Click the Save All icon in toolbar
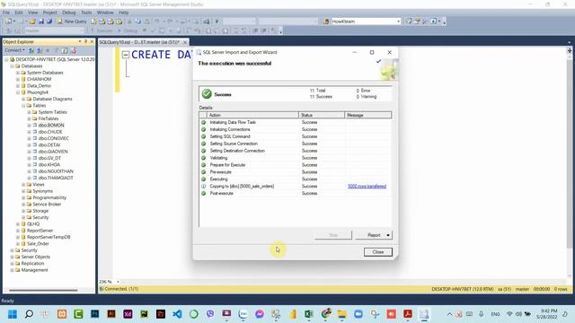This screenshot has width=575, height=323. [49, 22]
